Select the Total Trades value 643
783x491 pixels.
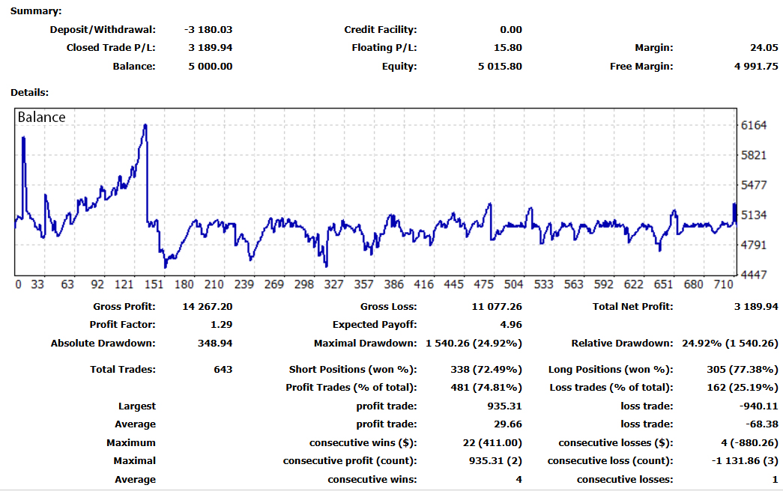[223, 370]
